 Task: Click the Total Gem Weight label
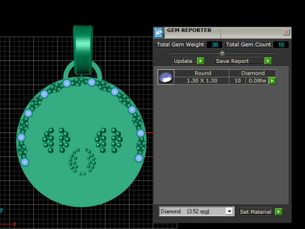(x=180, y=45)
